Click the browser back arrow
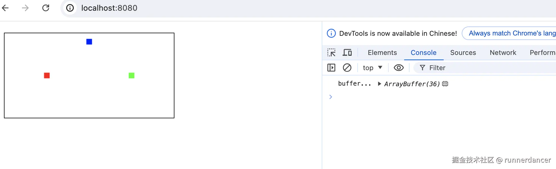 click(5, 8)
